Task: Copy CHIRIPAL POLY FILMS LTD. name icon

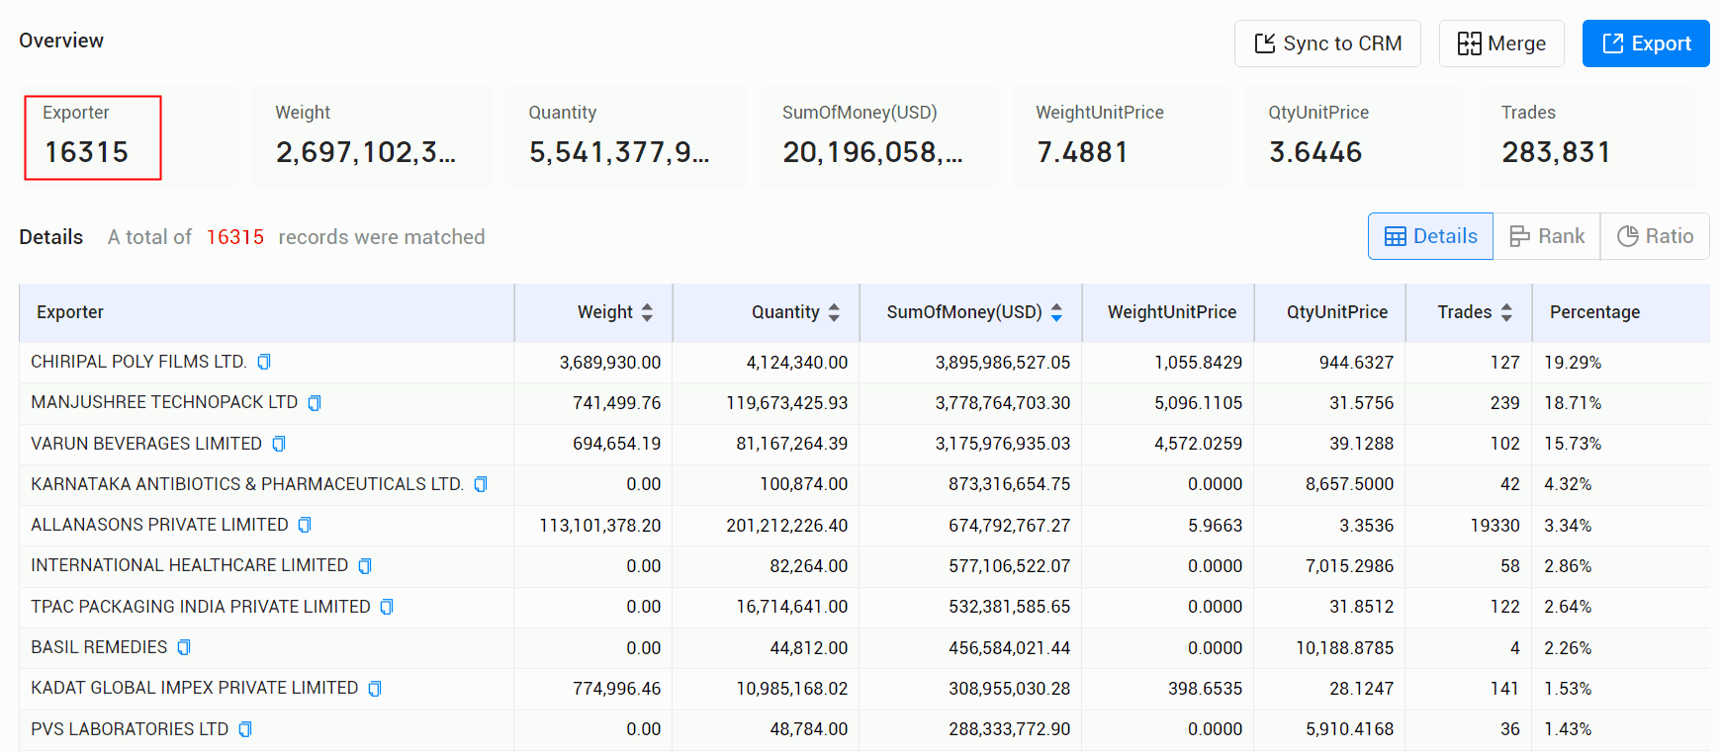Action: [264, 362]
